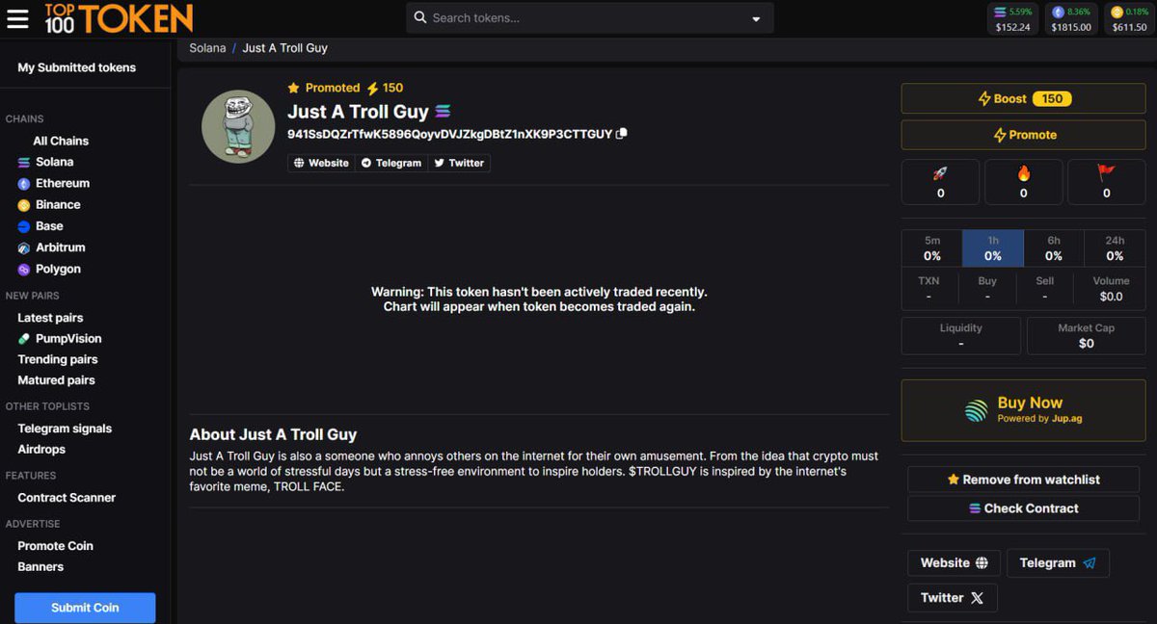This screenshot has width=1157, height=624.
Task: Click the Troll Guy token avatar
Action: (x=238, y=126)
